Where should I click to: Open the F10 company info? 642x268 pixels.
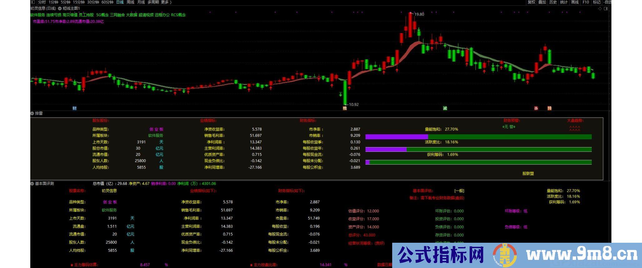[x=586, y=2]
